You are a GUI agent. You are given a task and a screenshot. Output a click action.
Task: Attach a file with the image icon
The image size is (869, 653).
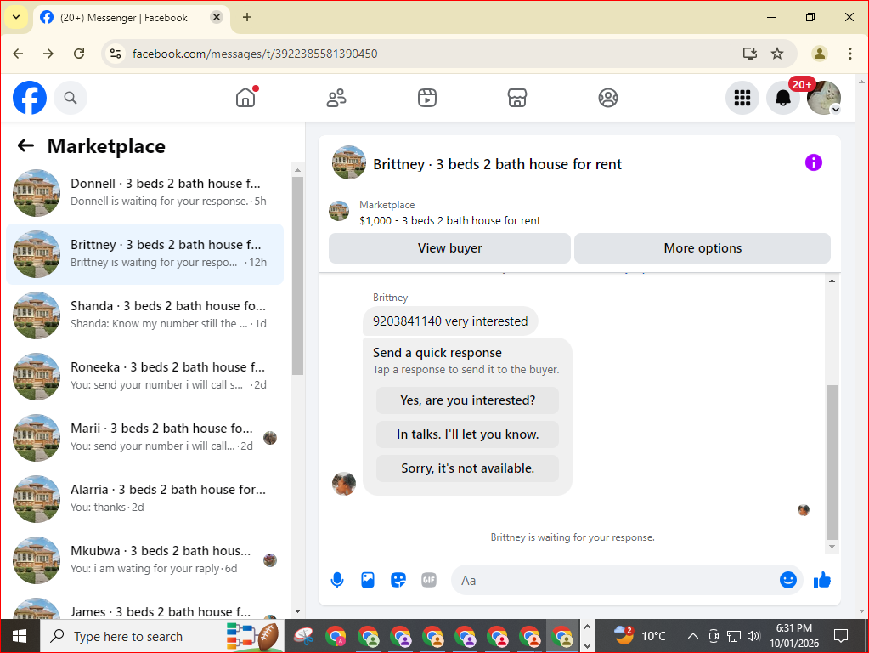368,581
